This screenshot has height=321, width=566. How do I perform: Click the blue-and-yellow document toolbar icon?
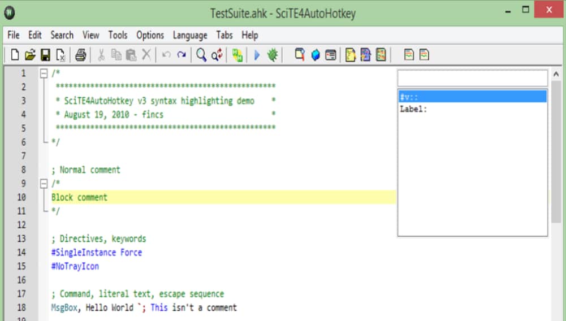(x=366, y=55)
